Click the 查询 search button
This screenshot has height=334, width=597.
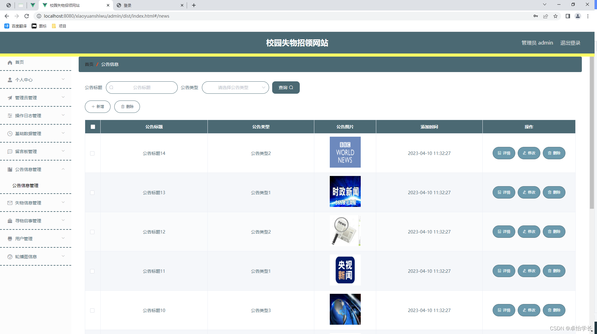tap(285, 88)
